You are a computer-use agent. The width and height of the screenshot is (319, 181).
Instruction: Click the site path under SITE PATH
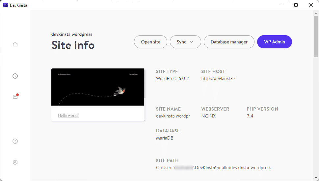(213, 168)
